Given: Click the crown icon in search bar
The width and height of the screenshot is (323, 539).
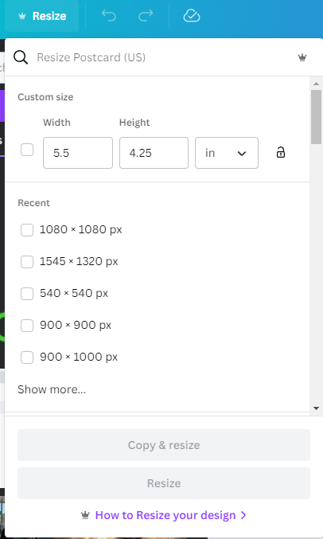Looking at the screenshot, I should 302,57.
